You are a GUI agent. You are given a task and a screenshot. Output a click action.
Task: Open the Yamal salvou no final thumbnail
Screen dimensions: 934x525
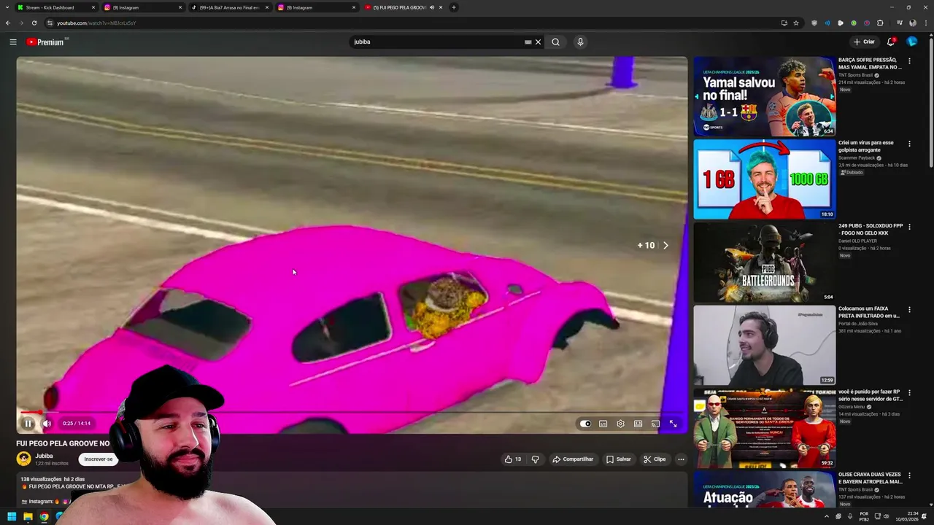point(764,96)
